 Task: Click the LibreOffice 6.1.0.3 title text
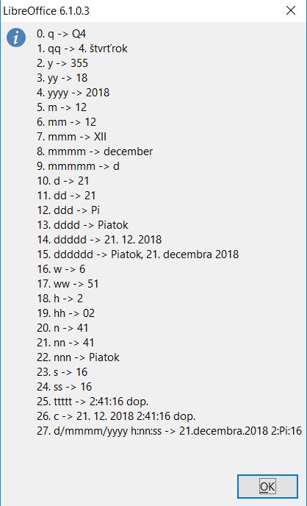(46, 11)
